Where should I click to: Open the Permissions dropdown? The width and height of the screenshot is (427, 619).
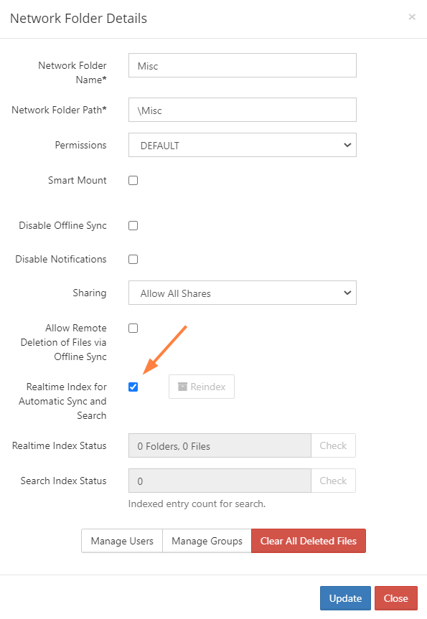point(242,145)
